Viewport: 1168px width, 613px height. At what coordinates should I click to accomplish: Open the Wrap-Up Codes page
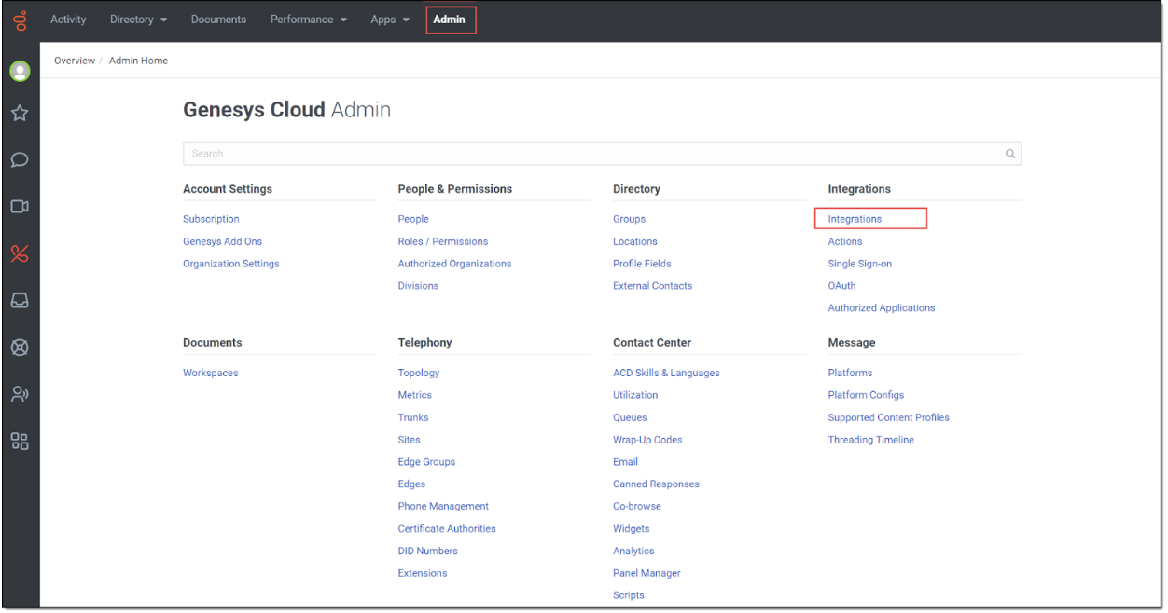pos(647,439)
